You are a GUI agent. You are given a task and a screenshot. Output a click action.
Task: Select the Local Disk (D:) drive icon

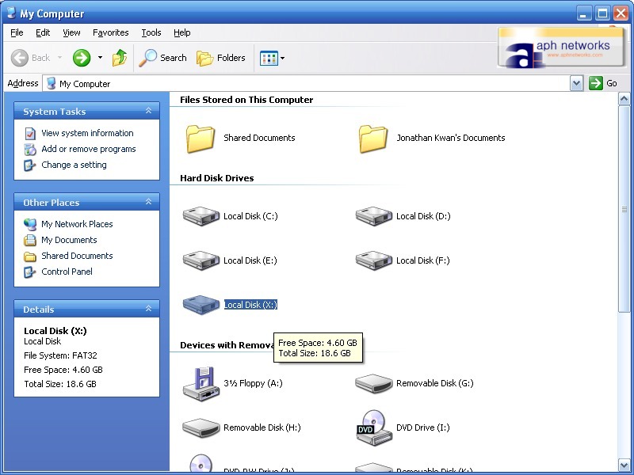[374, 216]
